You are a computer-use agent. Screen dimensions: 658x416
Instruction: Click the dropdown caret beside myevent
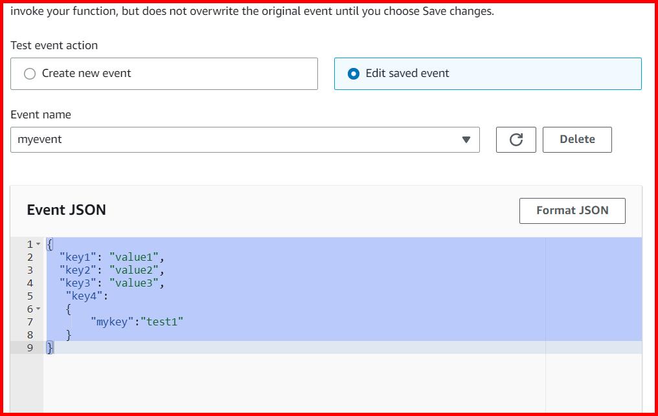(468, 139)
